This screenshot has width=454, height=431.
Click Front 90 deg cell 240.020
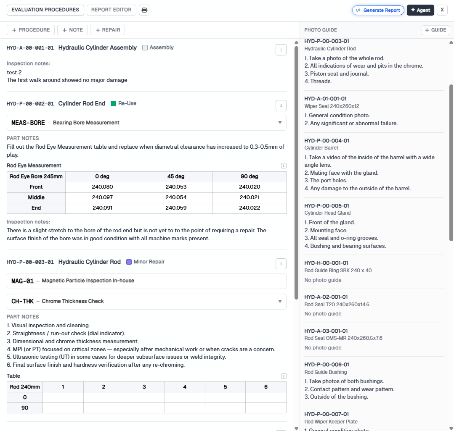tap(250, 187)
